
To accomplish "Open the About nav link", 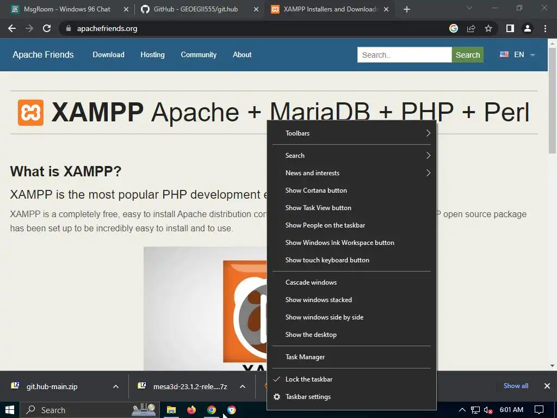I will 242,55.
